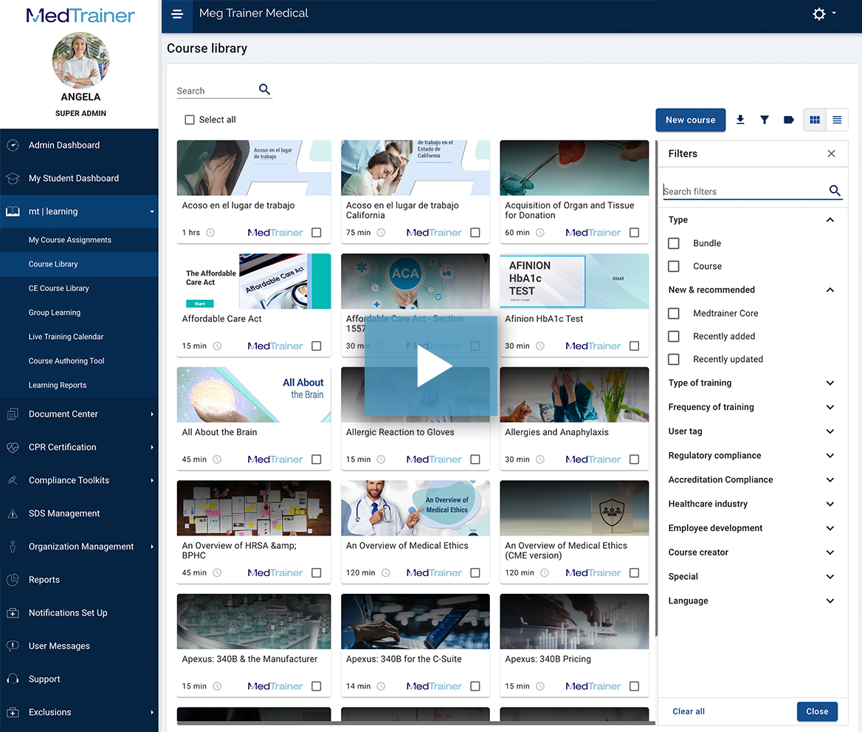Open the Afinion HbA1c Test thumbnail
862x732 pixels.
click(574, 281)
